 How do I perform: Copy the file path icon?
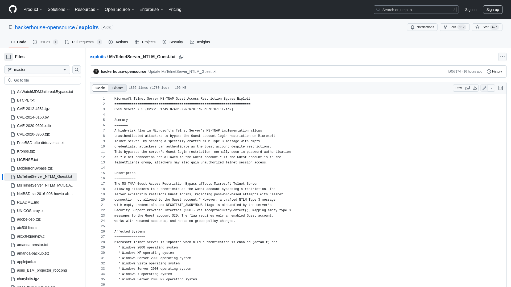[181, 57]
